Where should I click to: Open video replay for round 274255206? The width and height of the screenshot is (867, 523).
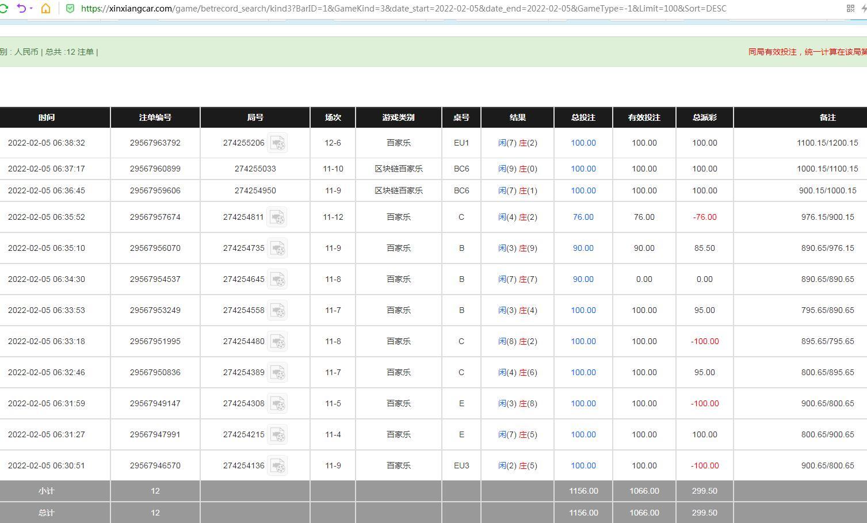pos(277,143)
